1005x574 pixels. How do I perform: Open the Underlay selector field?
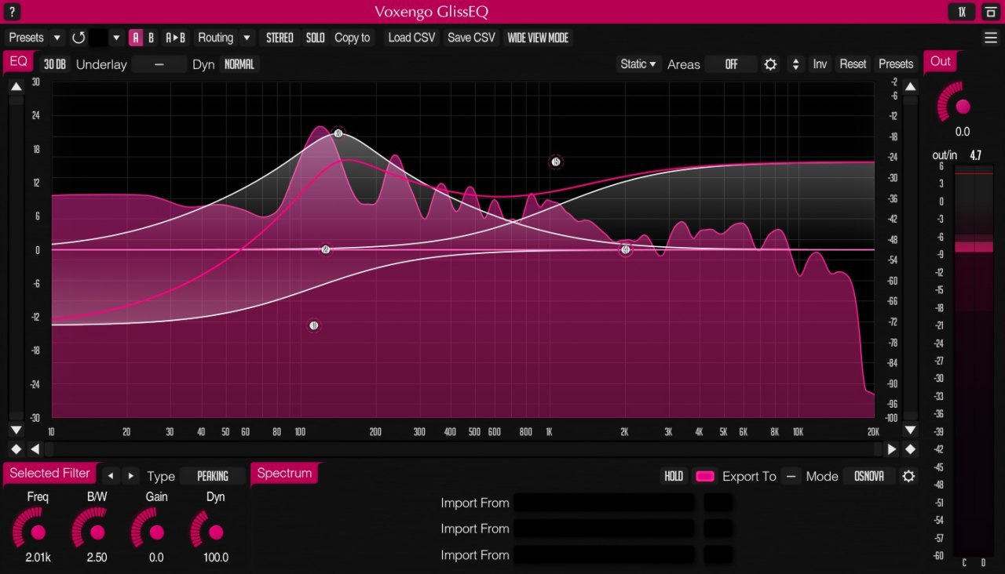tap(159, 64)
